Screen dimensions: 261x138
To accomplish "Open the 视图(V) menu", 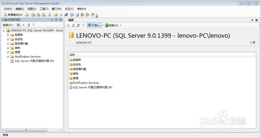I will pyautogui.click(x=32, y=9).
